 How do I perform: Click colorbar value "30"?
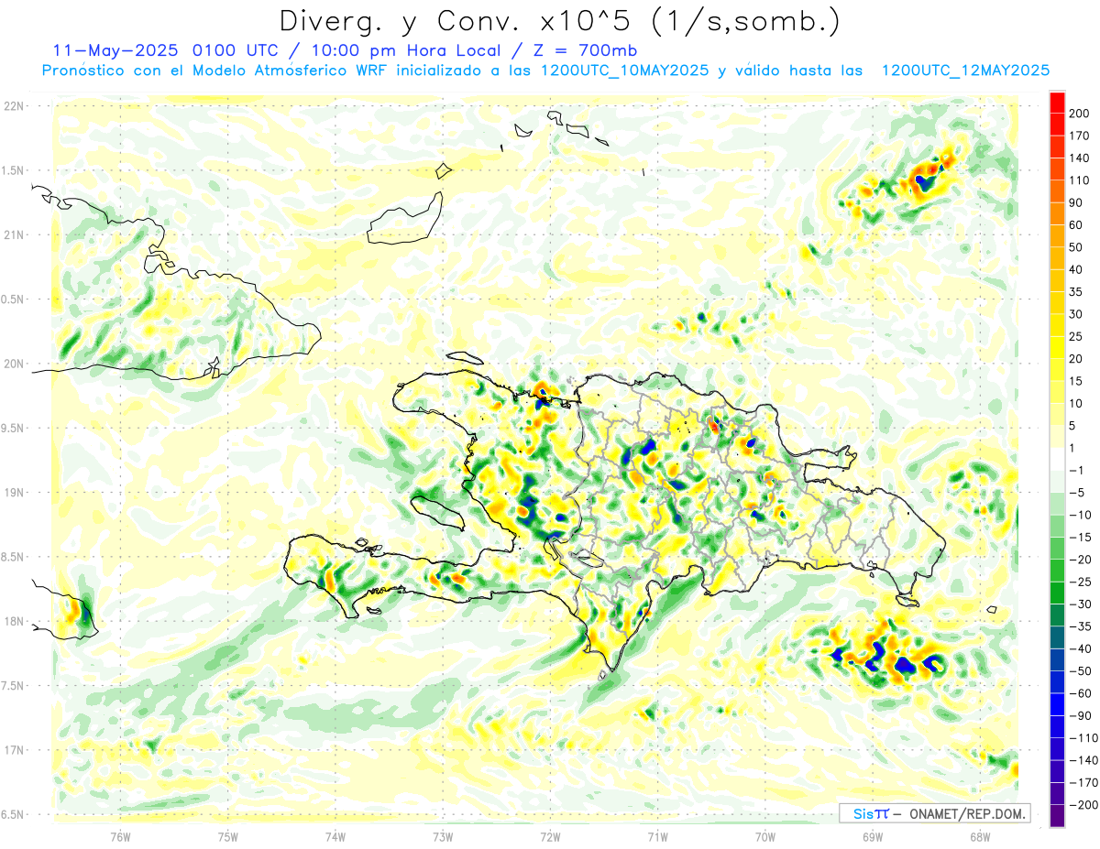click(1077, 314)
